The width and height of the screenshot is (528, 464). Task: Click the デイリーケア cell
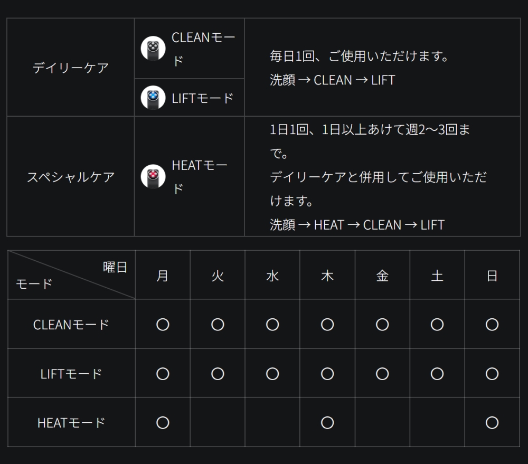pos(71,68)
